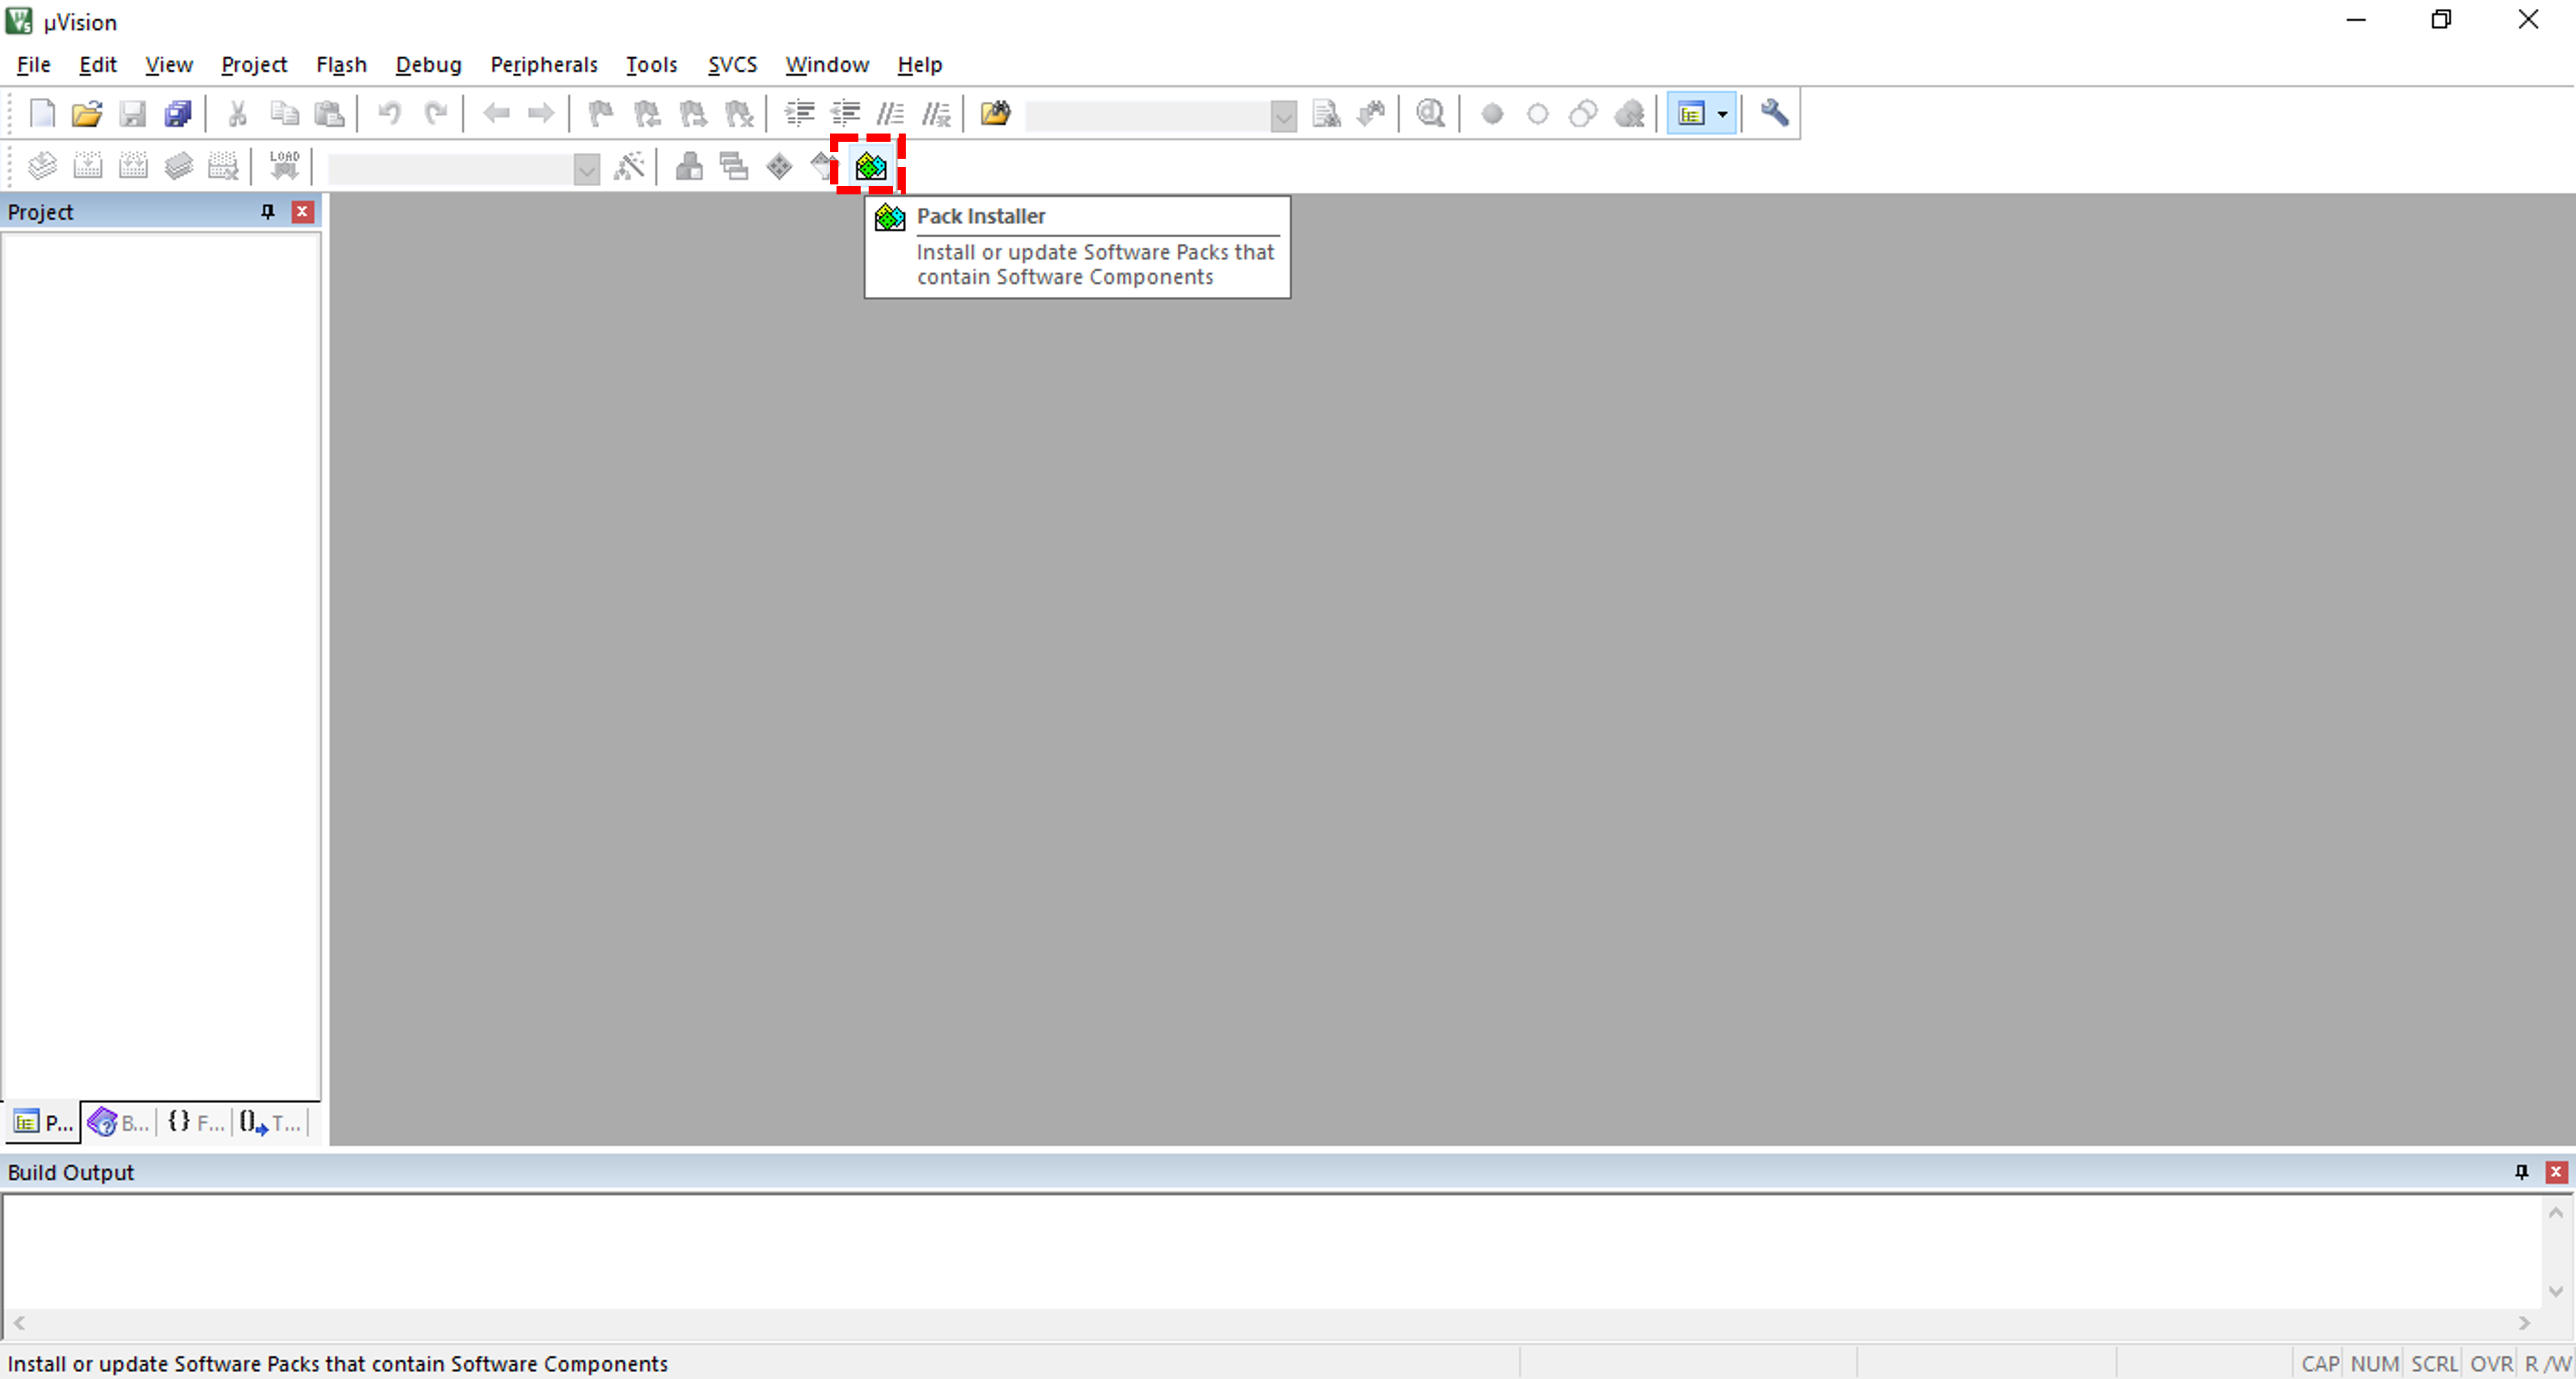Switch to the Functions tab with braces icon

coord(195,1123)
